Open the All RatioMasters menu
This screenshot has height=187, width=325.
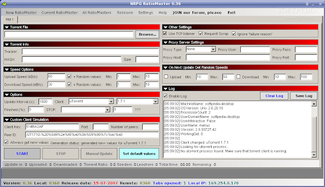tap(97, 13)
